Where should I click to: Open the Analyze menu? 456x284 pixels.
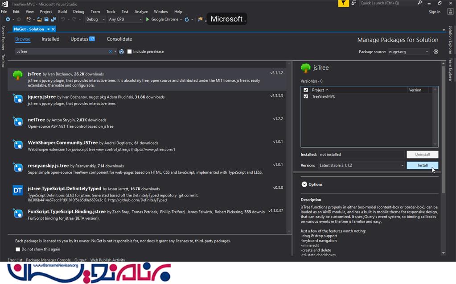141,12
